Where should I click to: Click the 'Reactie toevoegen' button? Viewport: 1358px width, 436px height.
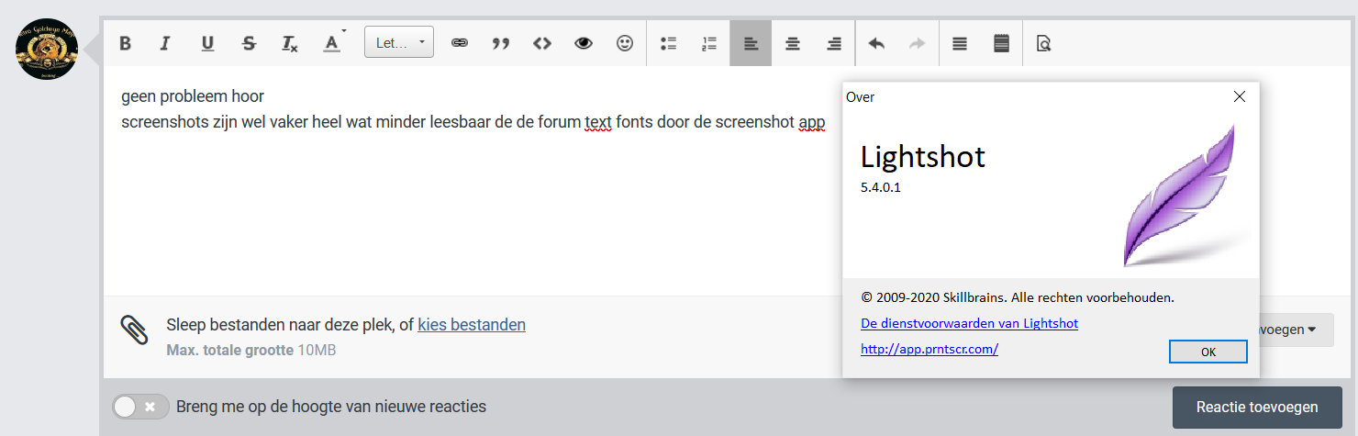tap(1257, 408)
